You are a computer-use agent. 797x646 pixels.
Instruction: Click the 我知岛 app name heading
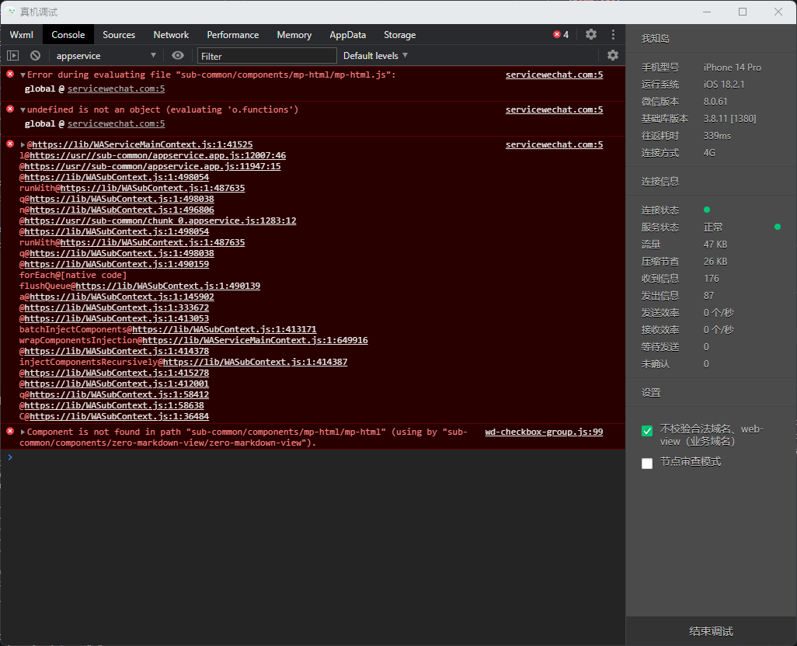[x=655, y=39]
